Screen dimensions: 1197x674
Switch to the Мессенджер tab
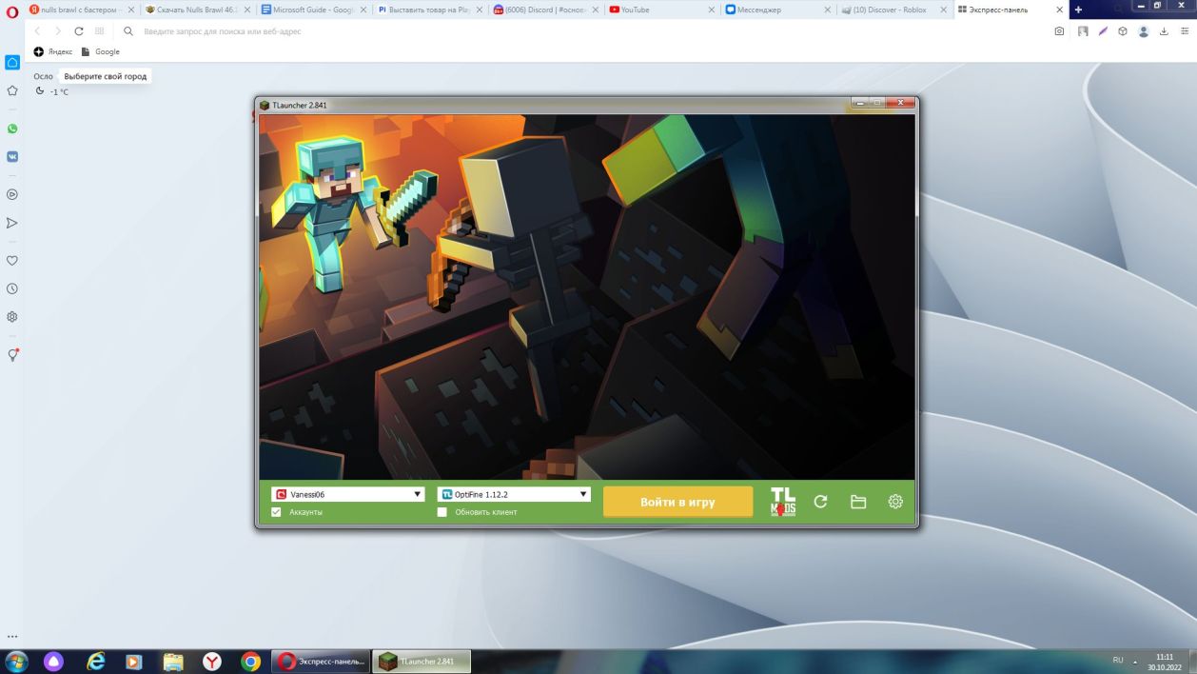778,10
